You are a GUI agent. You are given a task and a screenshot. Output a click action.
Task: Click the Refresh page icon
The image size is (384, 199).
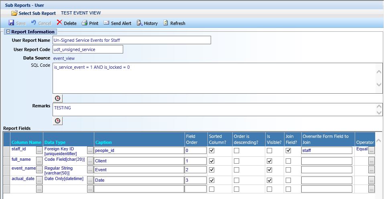pos(166,23)
